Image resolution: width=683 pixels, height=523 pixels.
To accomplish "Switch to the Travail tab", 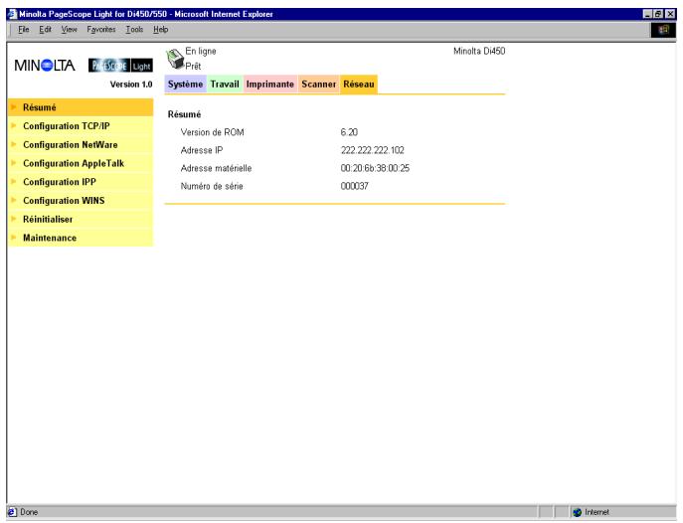I will pos(225,85).
